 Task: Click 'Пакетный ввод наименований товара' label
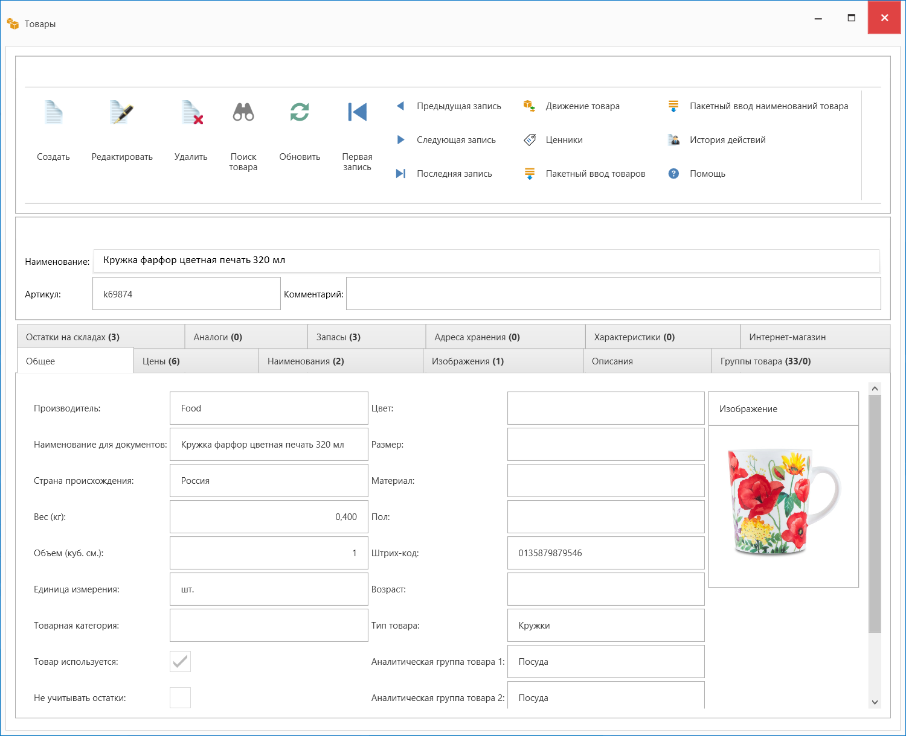[769, 106]
